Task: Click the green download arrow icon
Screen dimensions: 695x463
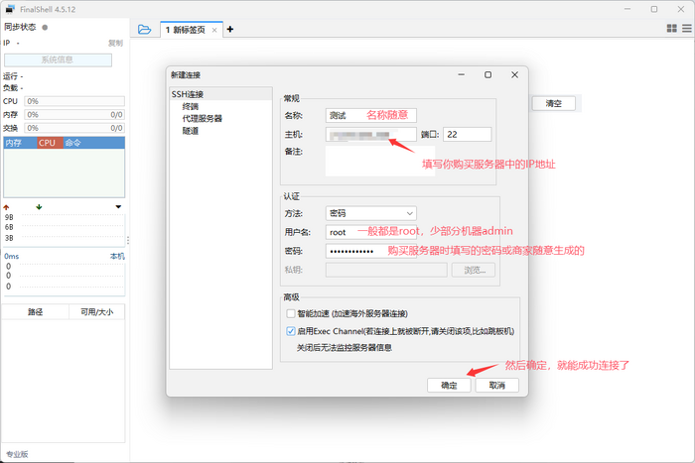Action: (x=39, y=207)
